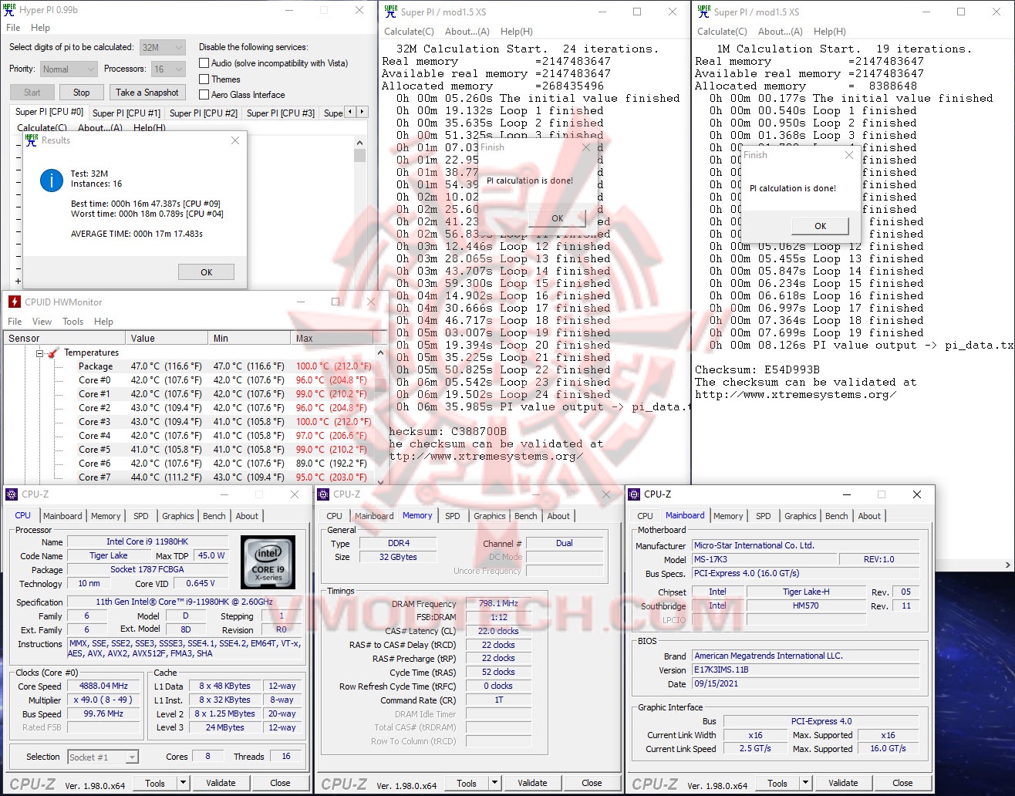Viewport: 1015px width, 796px height.
Task: Click OK in 32M Finish dialog
Action: pyautogui.click(x=557, y=218)
